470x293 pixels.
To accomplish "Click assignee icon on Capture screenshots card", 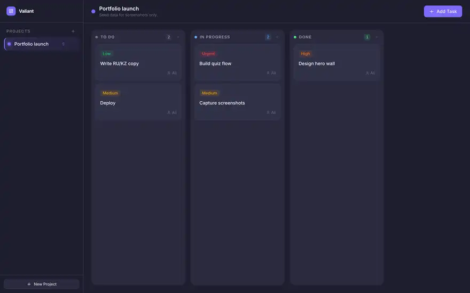I will tap(268, 112).
